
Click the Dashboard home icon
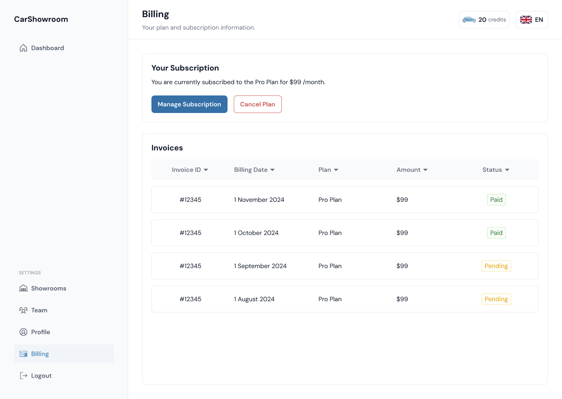[x=23, y=48]
